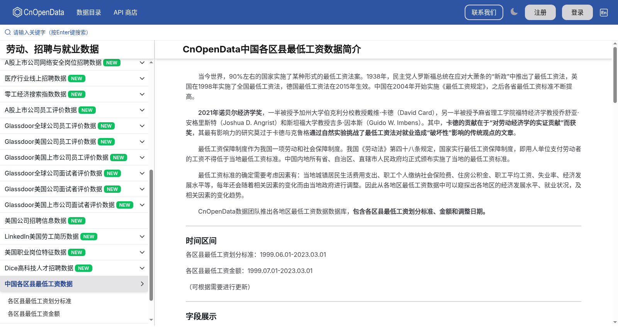
Task: Click the 字段展示 heading
Action: click(201, 316)
